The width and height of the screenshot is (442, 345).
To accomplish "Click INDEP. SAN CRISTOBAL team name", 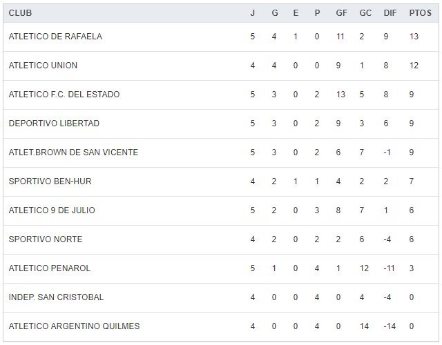I will click(56, 297).
